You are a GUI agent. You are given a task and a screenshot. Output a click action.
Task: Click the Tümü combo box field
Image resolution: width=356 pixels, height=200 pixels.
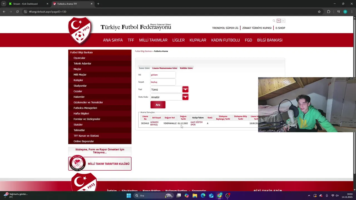pos(166,89)
